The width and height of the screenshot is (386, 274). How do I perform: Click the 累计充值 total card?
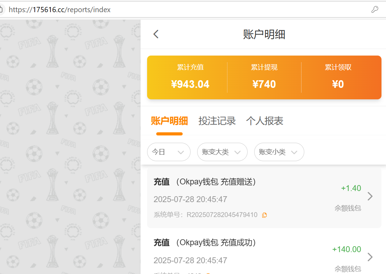(x=190, y=76)
